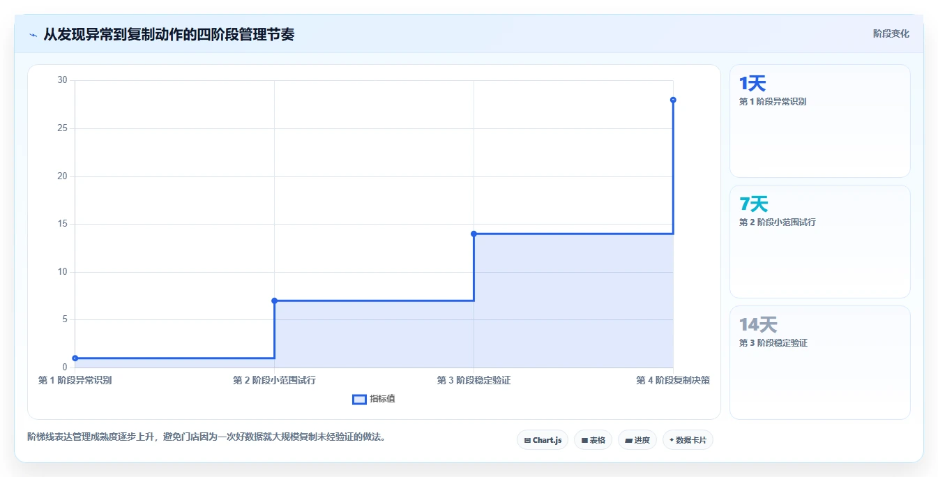Click the 第 4 阶段复制决策 axis label
Image resolution: width=938 pixels, height=477 pixels.
(x=673, y=380)
